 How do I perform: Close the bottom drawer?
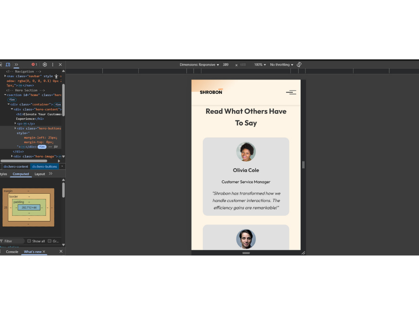[x=61, y=252]
